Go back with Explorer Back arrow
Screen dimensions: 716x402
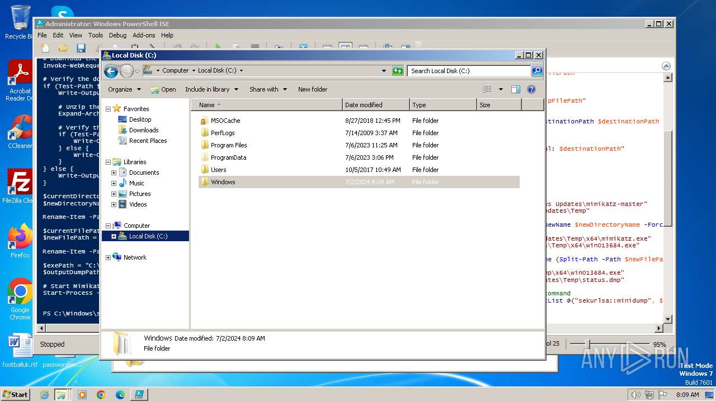(111, 71)
